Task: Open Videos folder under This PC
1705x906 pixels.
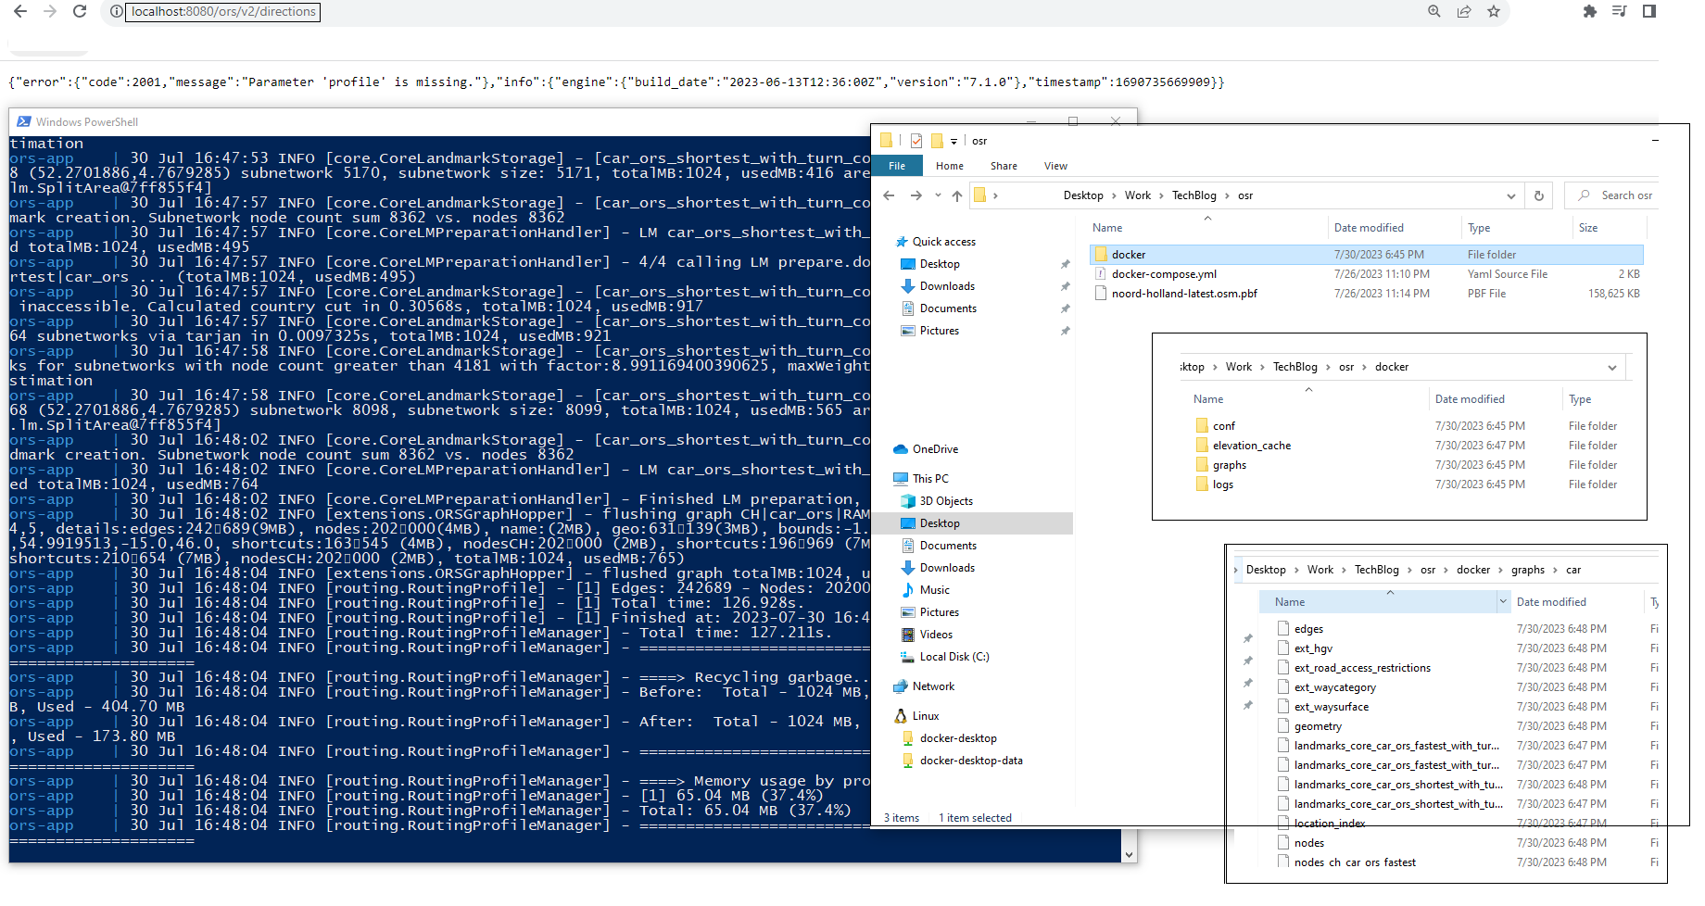Action: [x=936, y=635]
